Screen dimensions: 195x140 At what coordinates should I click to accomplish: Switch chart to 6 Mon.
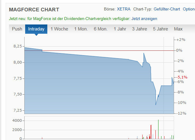101,29
